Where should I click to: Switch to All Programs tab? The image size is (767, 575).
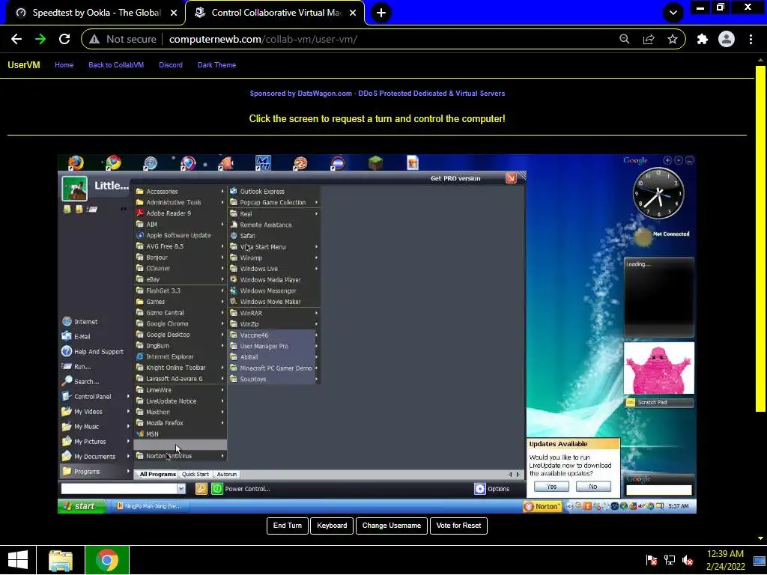click(157, 474)
